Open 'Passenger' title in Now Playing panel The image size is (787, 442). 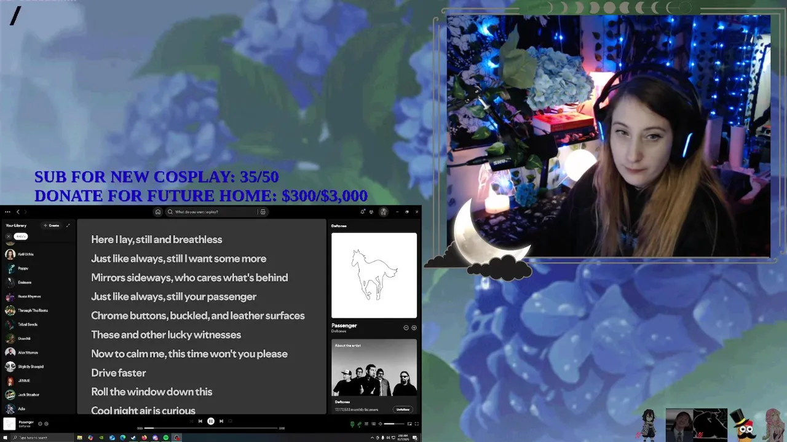[344, 325]
